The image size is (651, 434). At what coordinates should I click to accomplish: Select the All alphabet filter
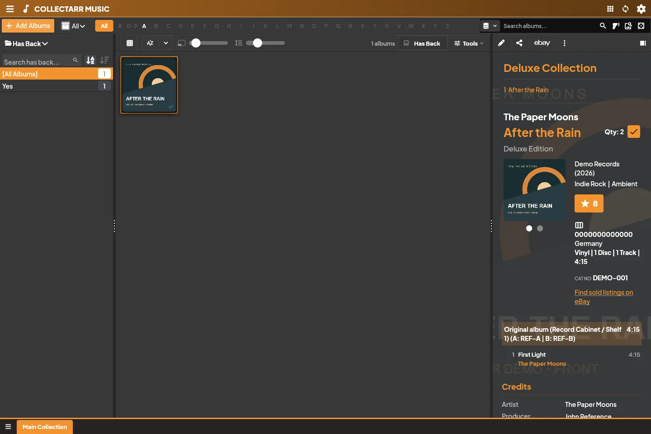(104, 26)
